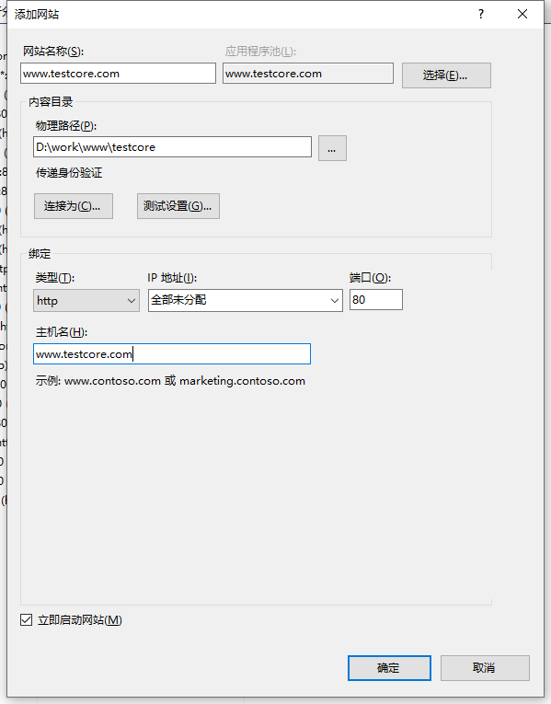Click the 主机名(H) label
The height and width of the screenshot is (704, 551).
pyautogui.click(x=62, y=332)
